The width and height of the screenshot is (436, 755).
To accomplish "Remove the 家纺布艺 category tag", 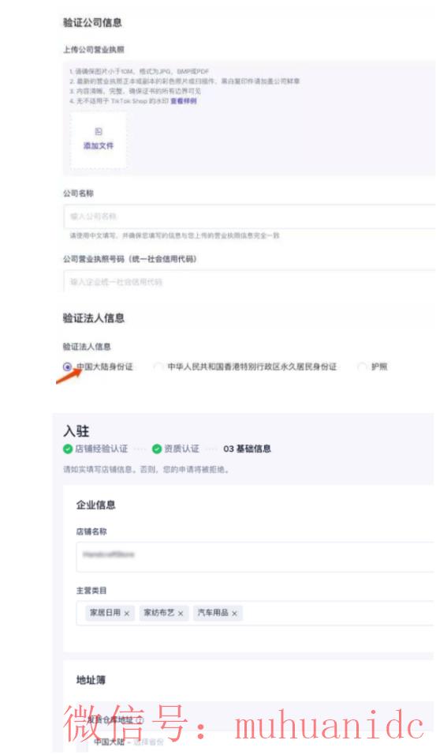I will tap(181, 614).
